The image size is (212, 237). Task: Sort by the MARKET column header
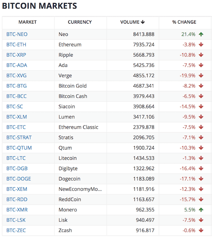pos(28,22)
